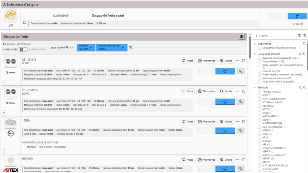The width and height of the screenshot is (308, 173).
Task: Check Étrier de frein (1) group
Action: [259, 71]
